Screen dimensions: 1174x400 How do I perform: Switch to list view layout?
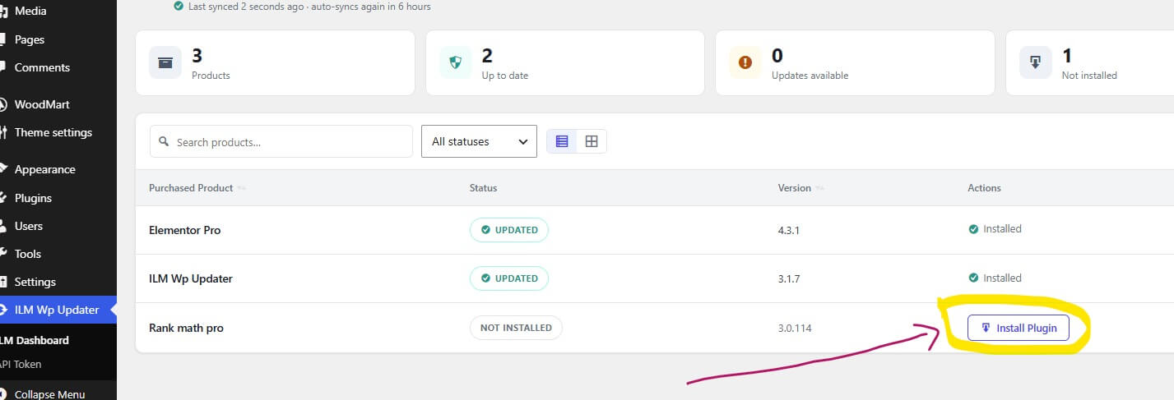[562, 141]
